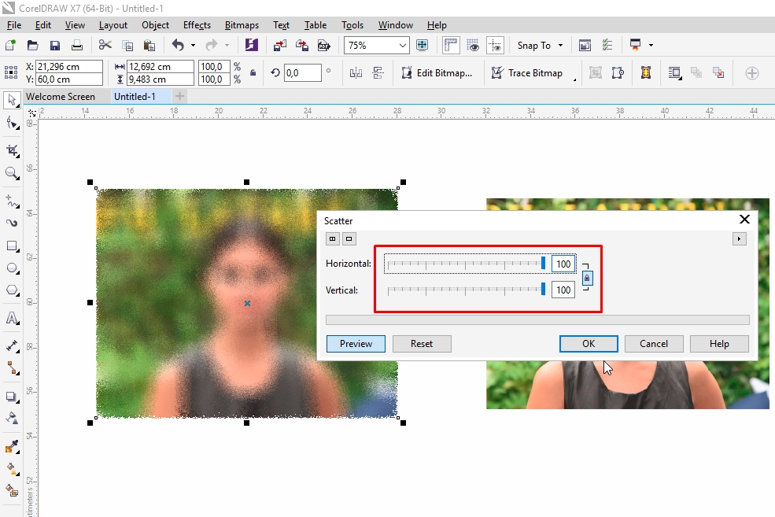Click the Vertical value input field
Screen dimensions: 775x517
tap(563, 290)
